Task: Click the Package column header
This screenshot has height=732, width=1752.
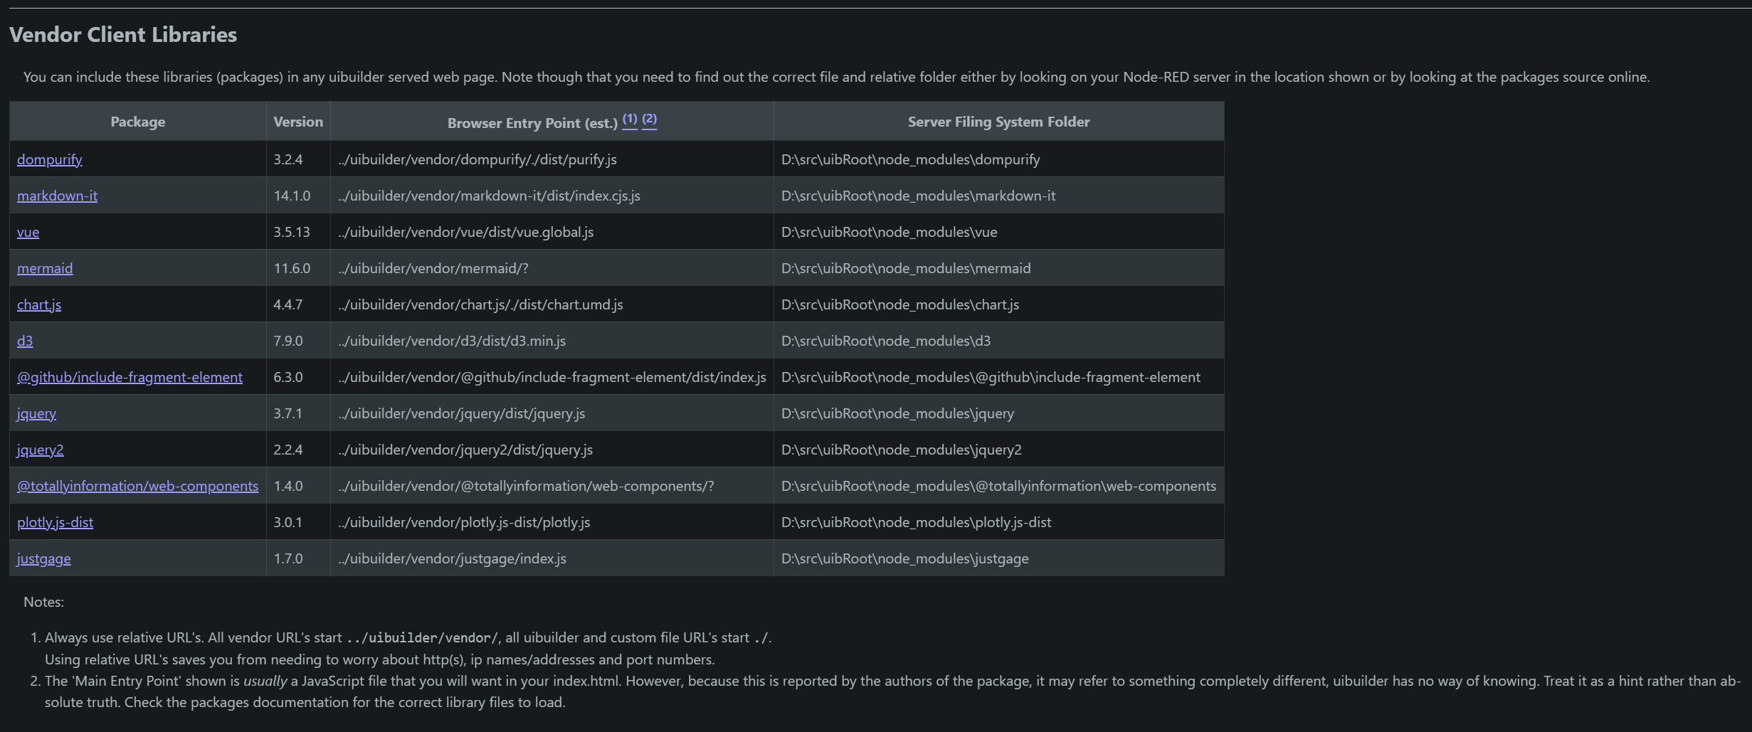Action: [x=137, y=122]
